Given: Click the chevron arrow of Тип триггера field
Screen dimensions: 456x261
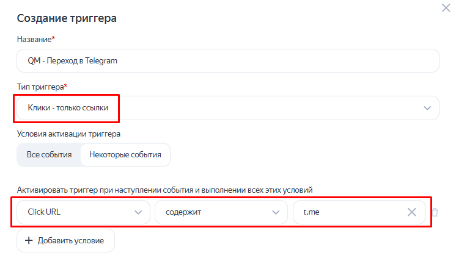Looking at the screenshot, I should pyautogui.click(x=427, y=108).
